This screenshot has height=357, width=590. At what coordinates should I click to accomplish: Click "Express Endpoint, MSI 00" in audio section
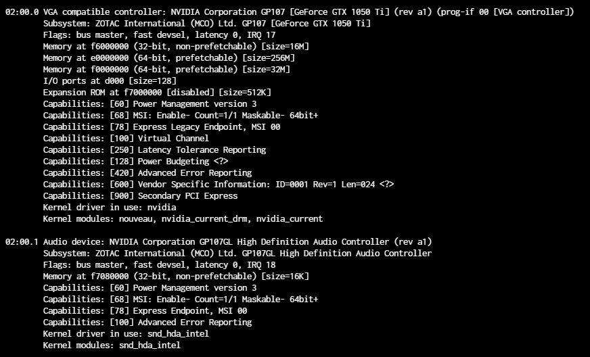pyautogui.click(x=190, y=311)
